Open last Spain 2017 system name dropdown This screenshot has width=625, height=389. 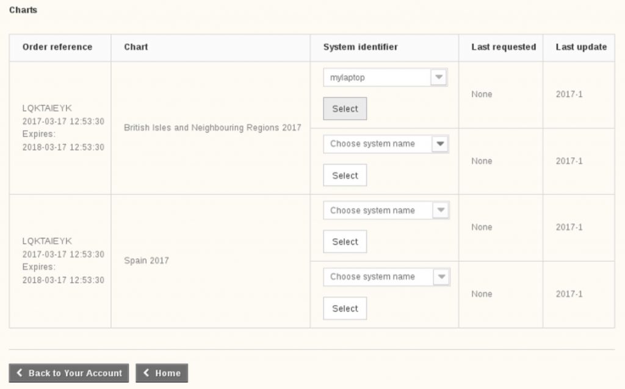[386, 277]
